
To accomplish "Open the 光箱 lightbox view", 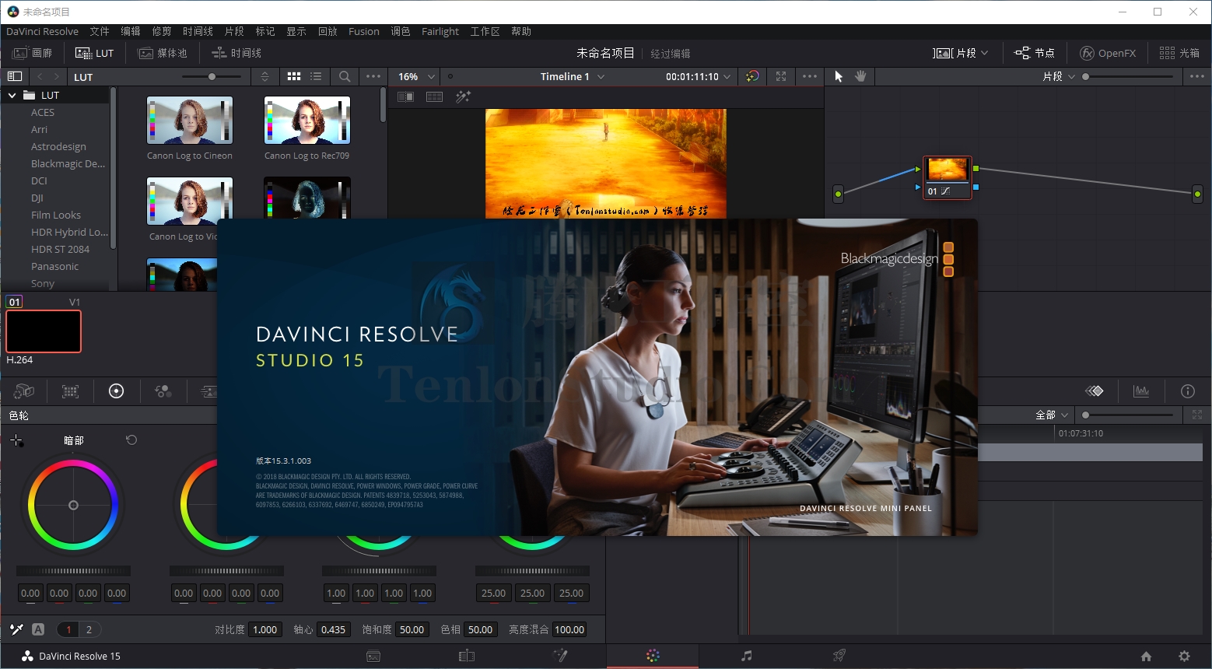I will pos(1179,53).
